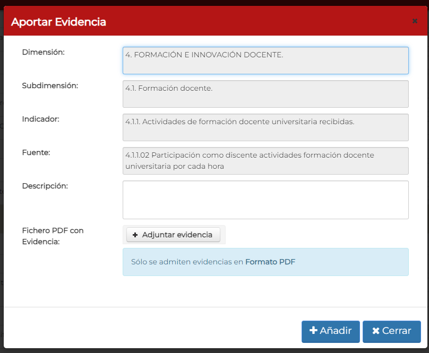Open the Adjuntar evidencia file picker
Image resolution: width=429 pixels, height=353 pixels.
(x=173, y=235)
